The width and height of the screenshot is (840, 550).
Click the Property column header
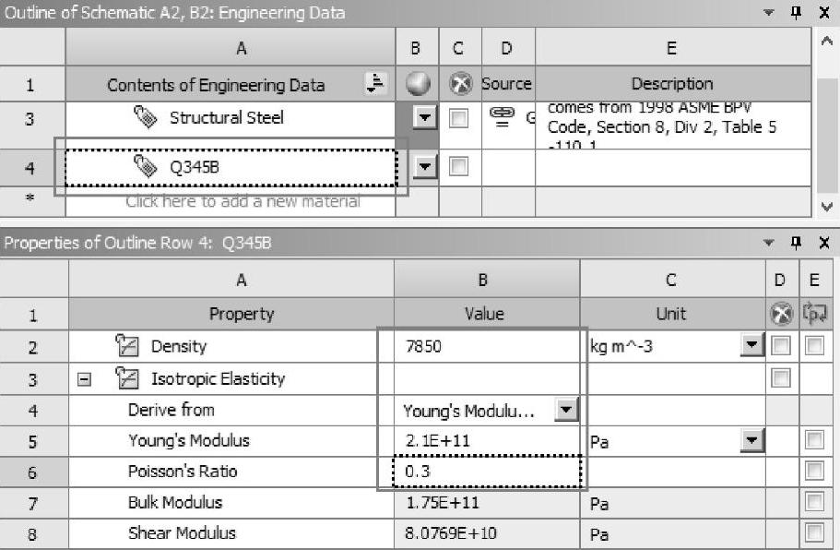[x=231, y=314]
